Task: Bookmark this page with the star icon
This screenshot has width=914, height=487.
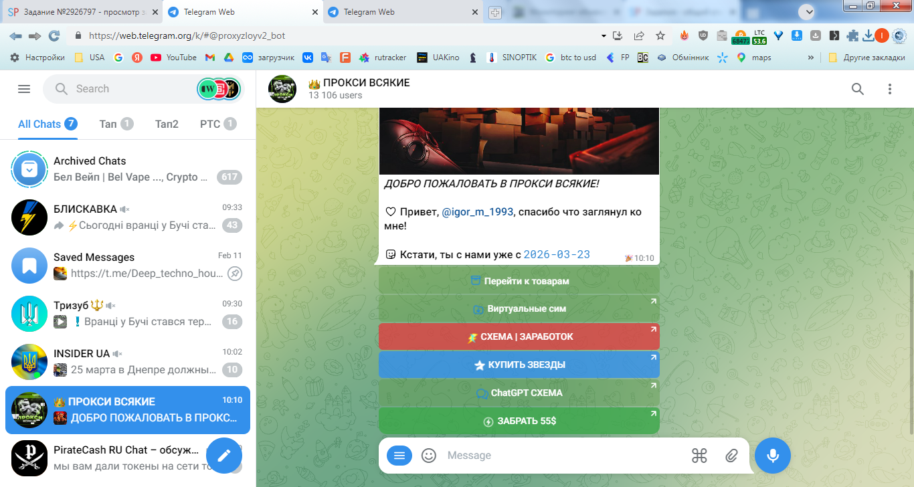Action: pos(660,35)
